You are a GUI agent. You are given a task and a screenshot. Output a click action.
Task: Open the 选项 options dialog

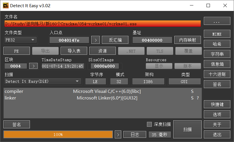pos(217,114)
